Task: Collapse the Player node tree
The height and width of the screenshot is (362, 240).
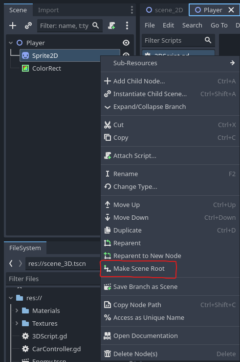Action: (x=11, y=43)
